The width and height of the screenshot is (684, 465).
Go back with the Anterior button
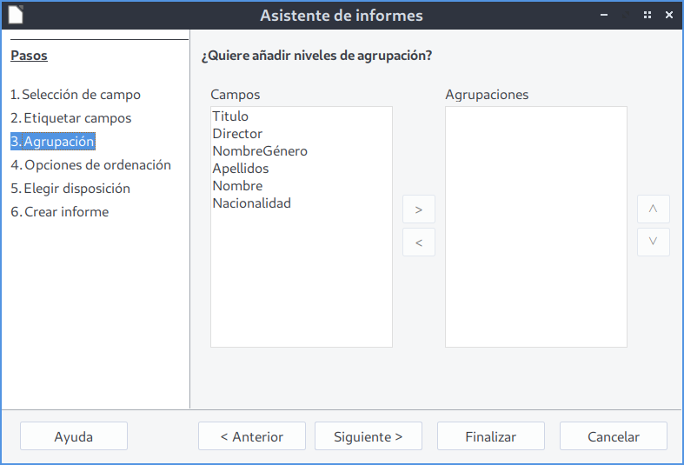[x=252, y=437]
